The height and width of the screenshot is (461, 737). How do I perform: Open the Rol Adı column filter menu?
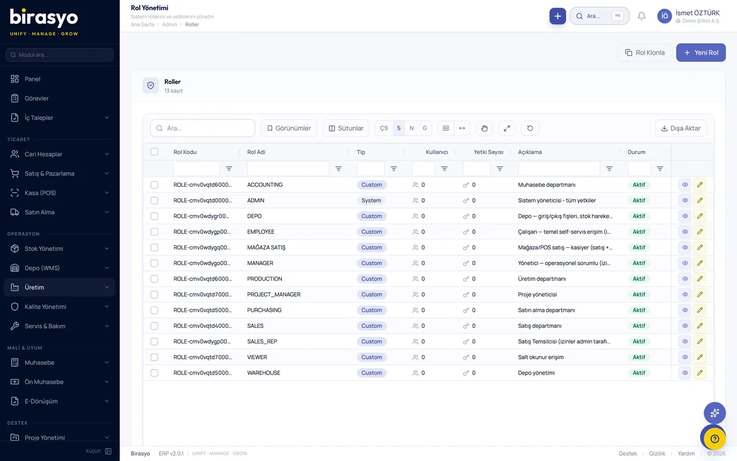click(339, 169)
